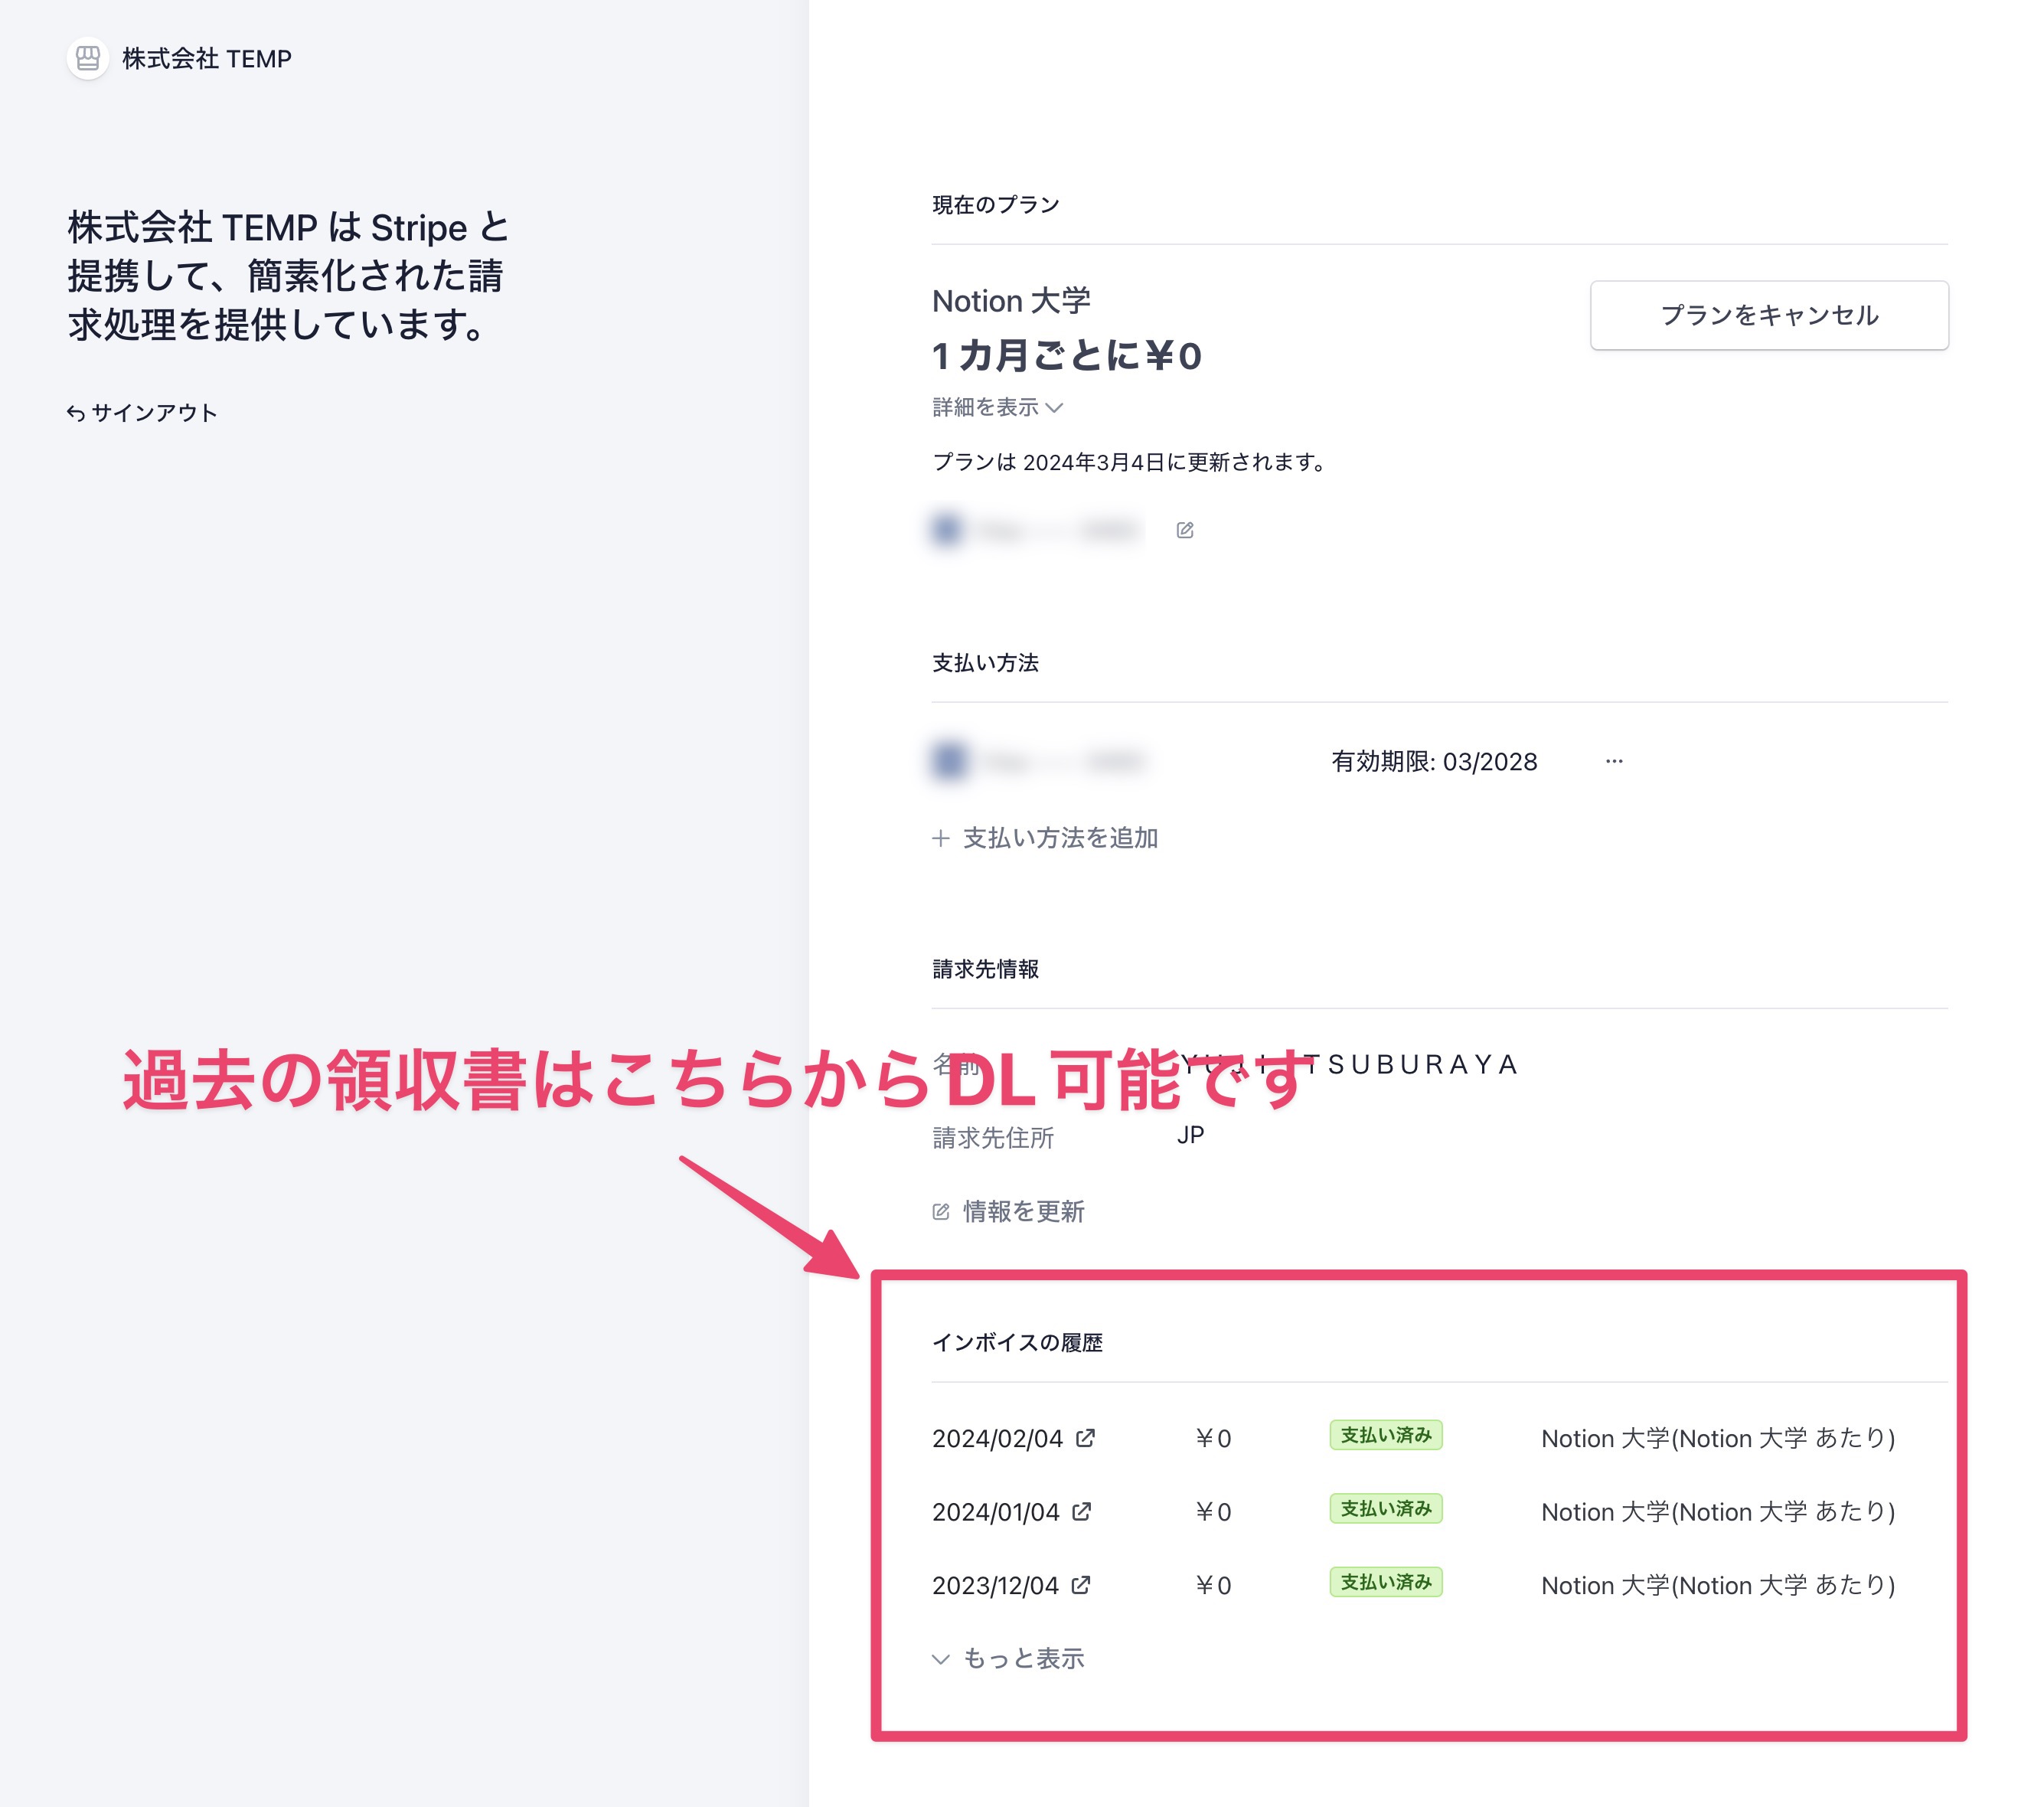Click the Notion 大学 description on the 2023/12/04 row
This screenshot has height=1807, width=2044.
coord(1718,1585)
